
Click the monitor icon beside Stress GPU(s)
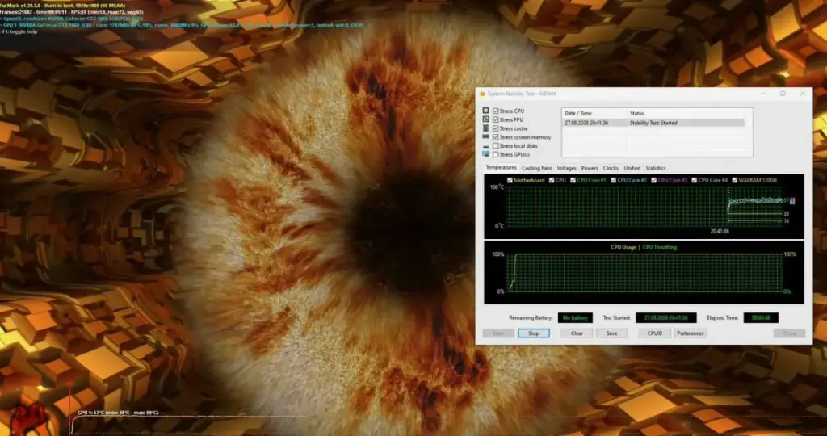coord(485,154)
